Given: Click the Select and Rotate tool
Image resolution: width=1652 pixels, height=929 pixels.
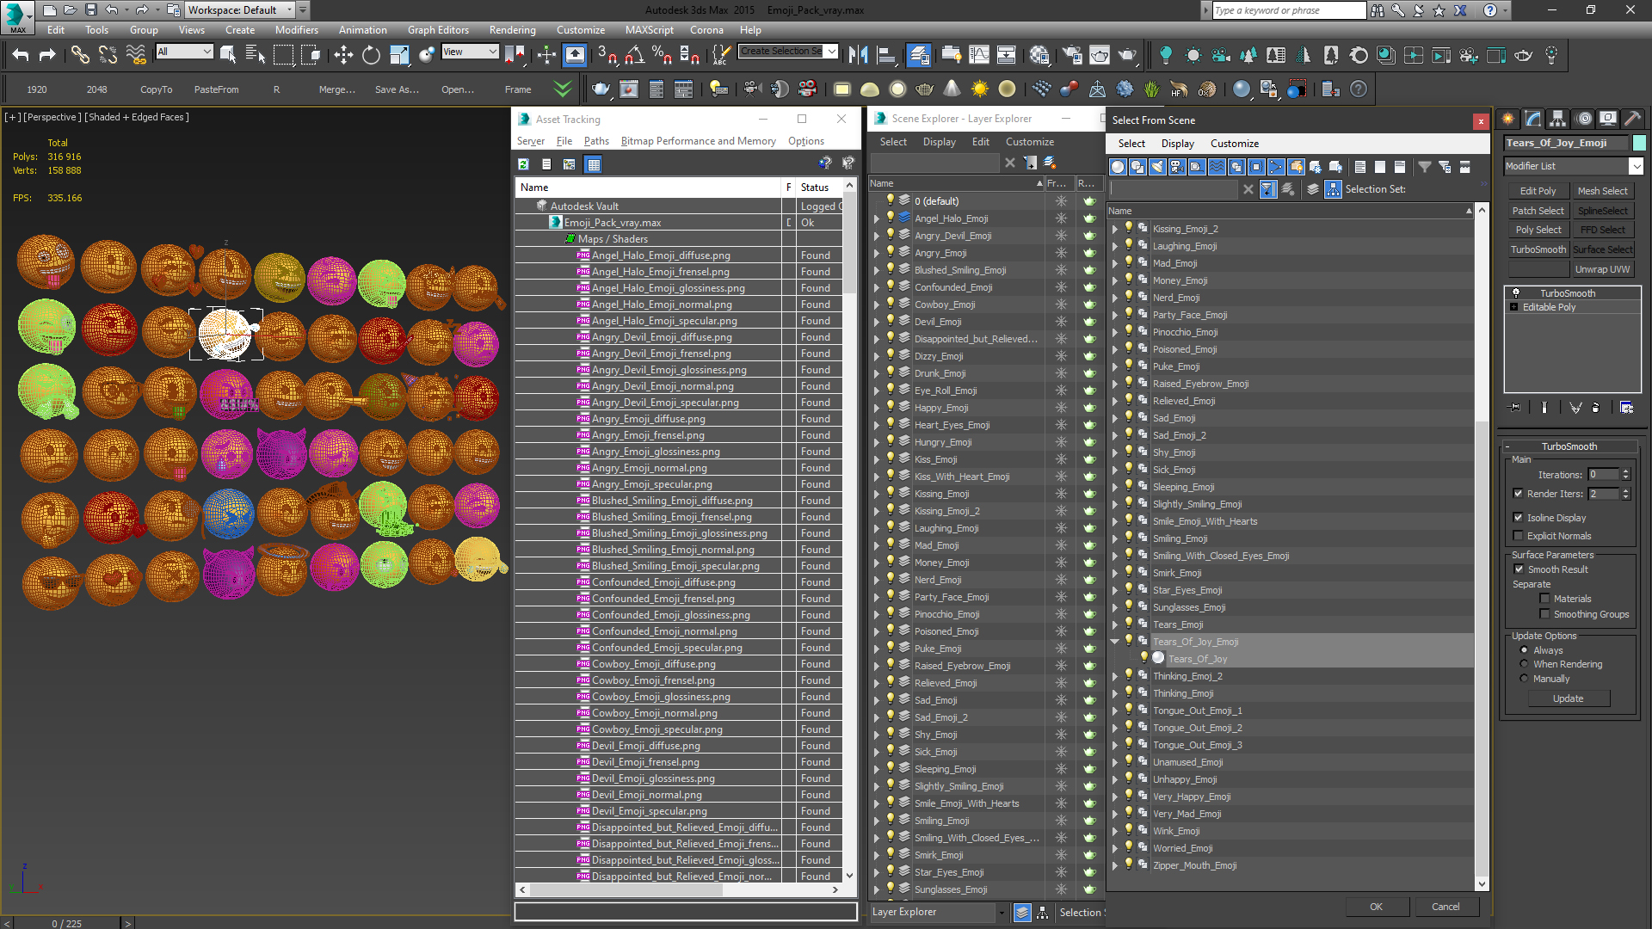Looking at the screenshot, I should coord(371,55).
